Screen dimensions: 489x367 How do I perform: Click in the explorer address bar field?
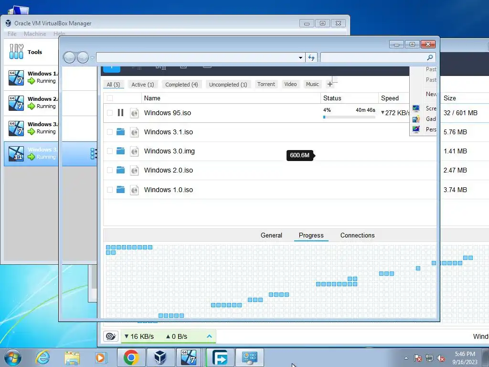click(x=200, y=57)
